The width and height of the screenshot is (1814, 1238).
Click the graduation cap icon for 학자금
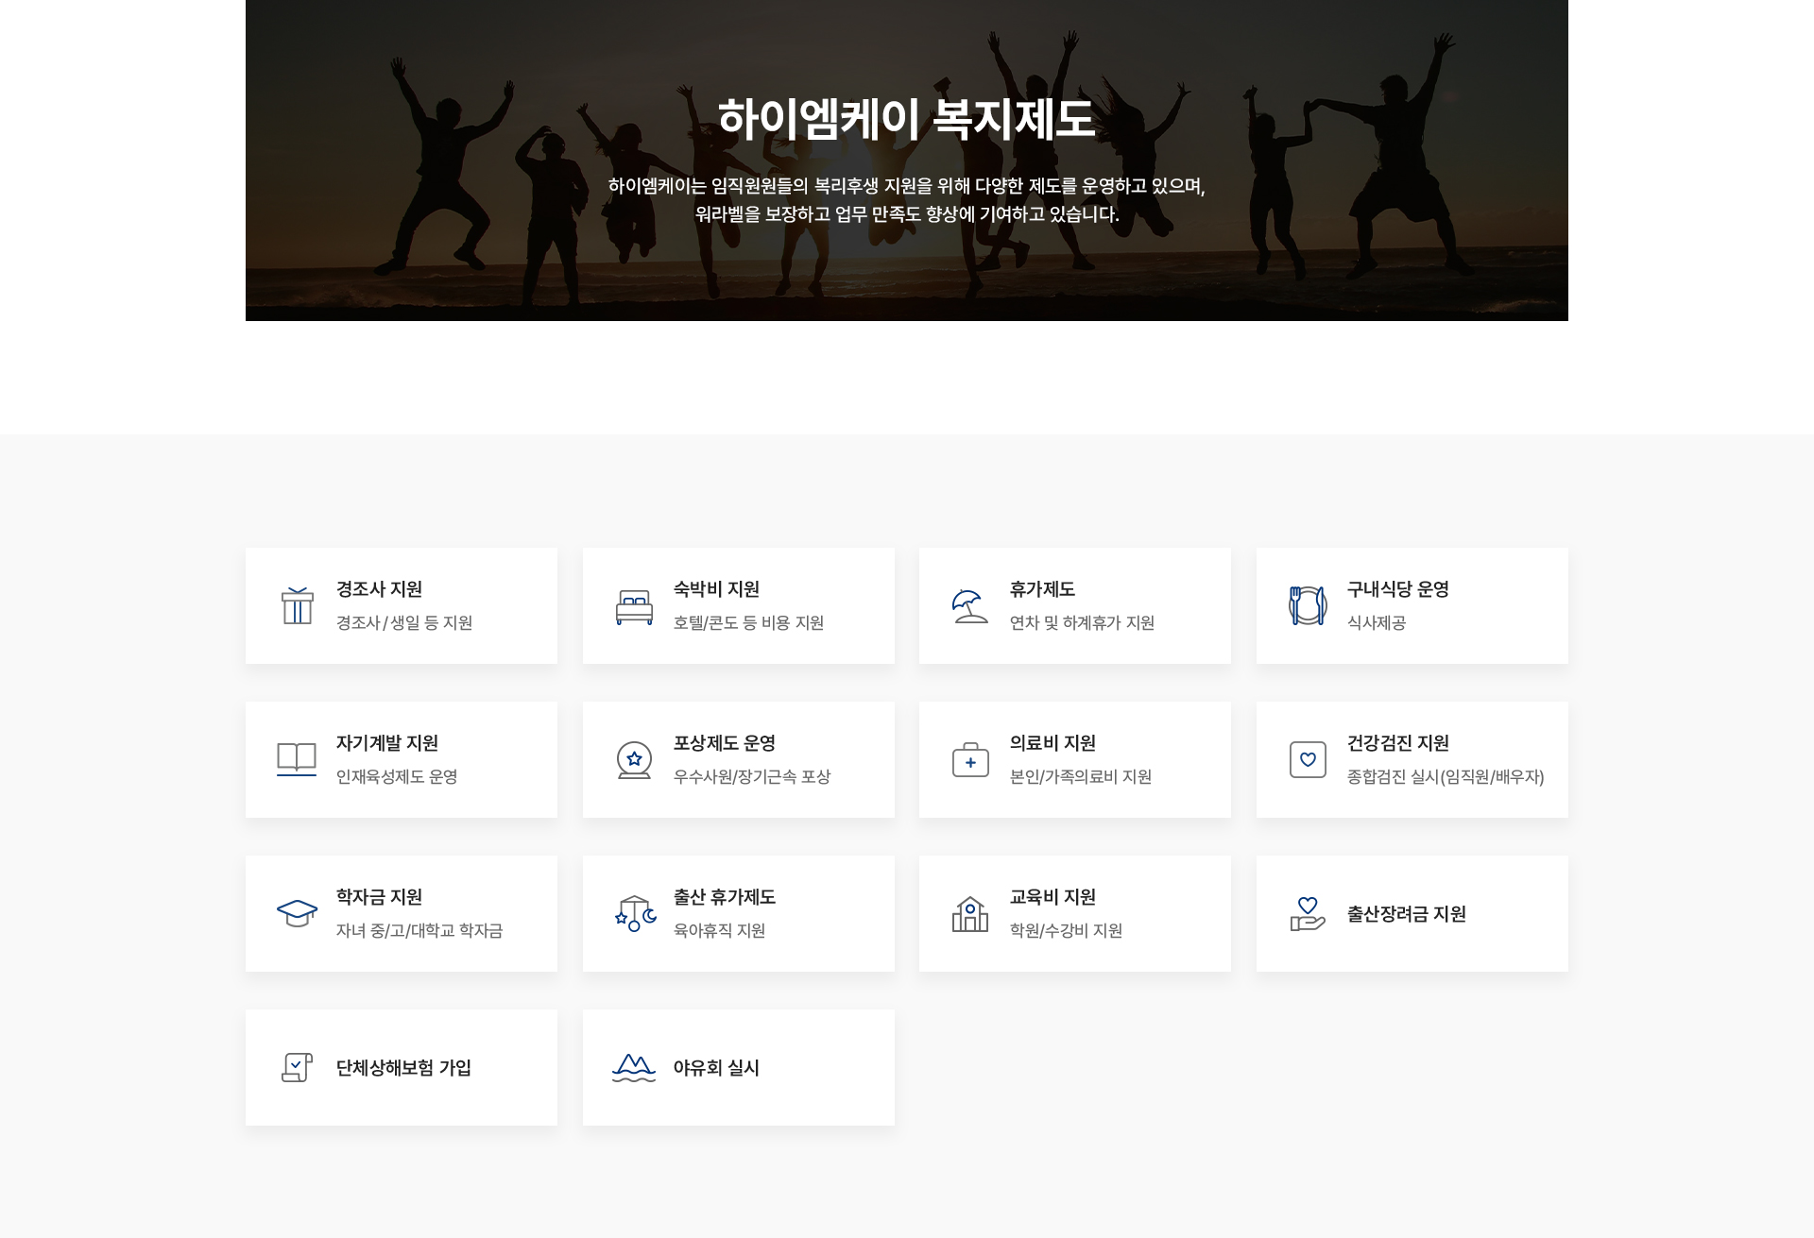pos(297,913)
